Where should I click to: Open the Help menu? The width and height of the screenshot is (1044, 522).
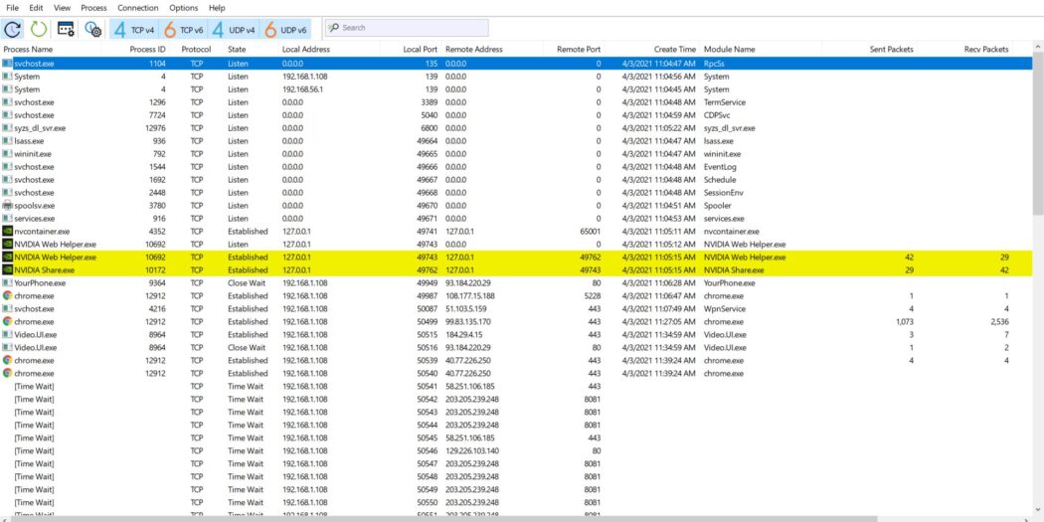pos(217,8)
